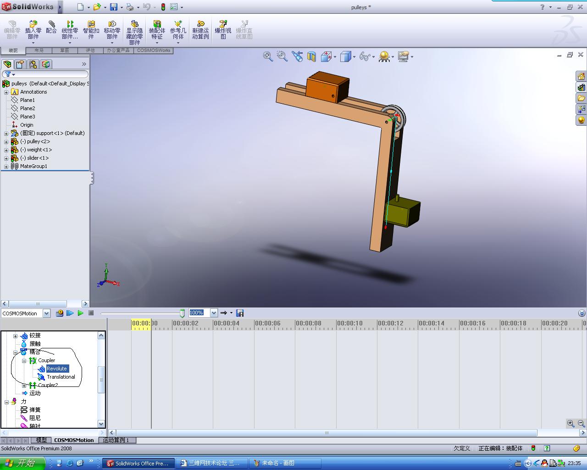
Task: Click the New document icon
Action: pyautogui.click(x=81, y=7)
